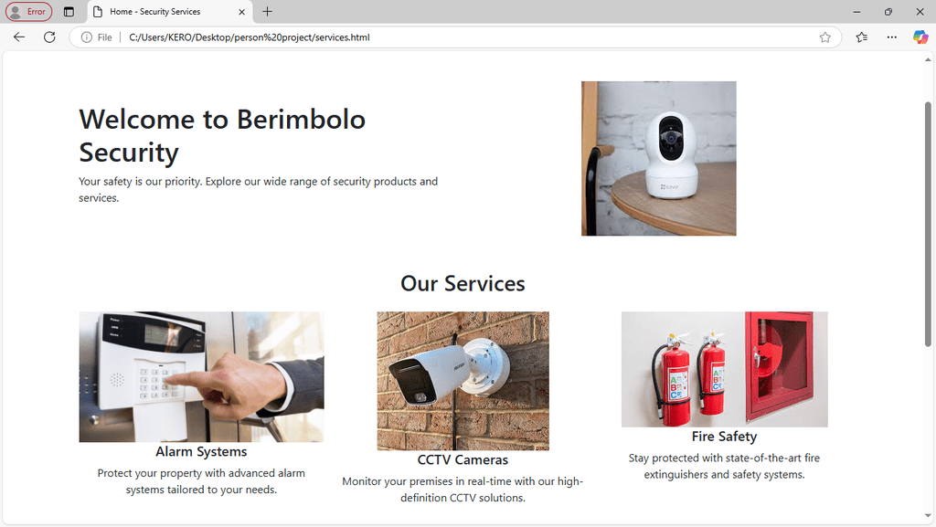Click the fire extinguishers image
Screen dimensions: 936x527
[724, 369]
